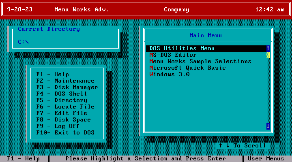This screenshot has height=162, width=292.
Task: Click the date 9-28-23 in header
Action: [x=20, y=9]
